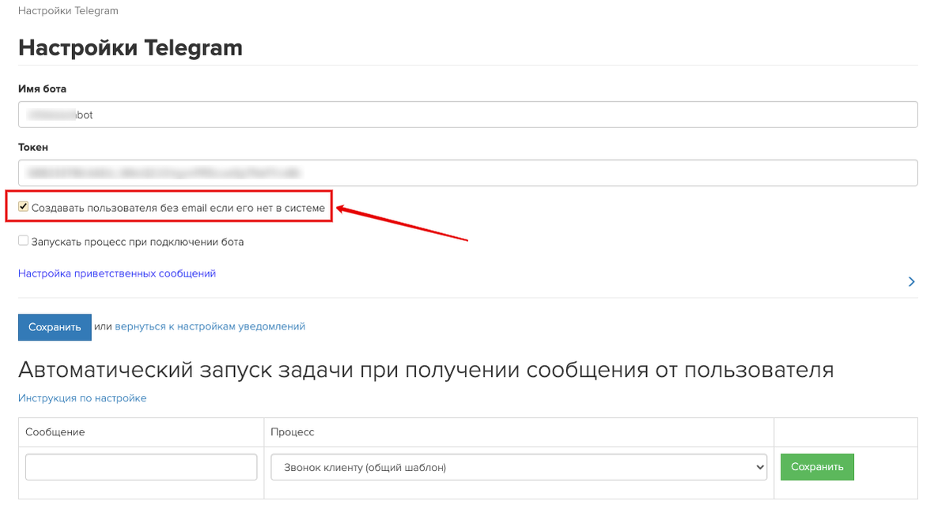Enable 'Запускать процесс при подключении бота' checkbox
Screen dimensions: 949x516
(24, 241)
